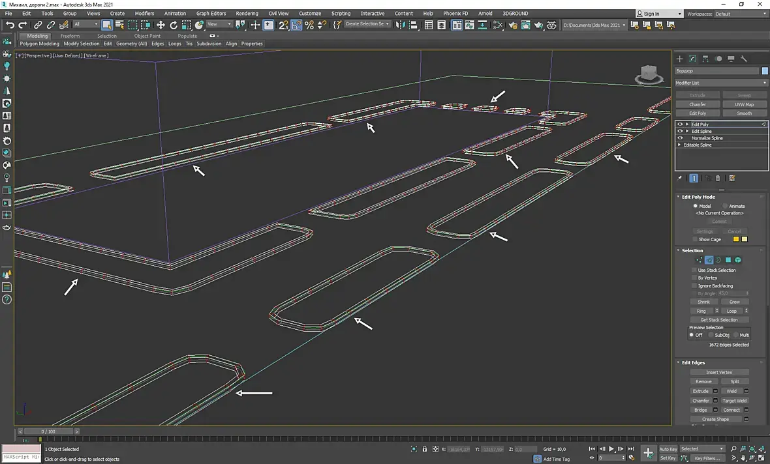The width and height of the screenshot is (770, 464).
Task: Click the orange Show Cage color swatch
Action: tap(736, 239)
